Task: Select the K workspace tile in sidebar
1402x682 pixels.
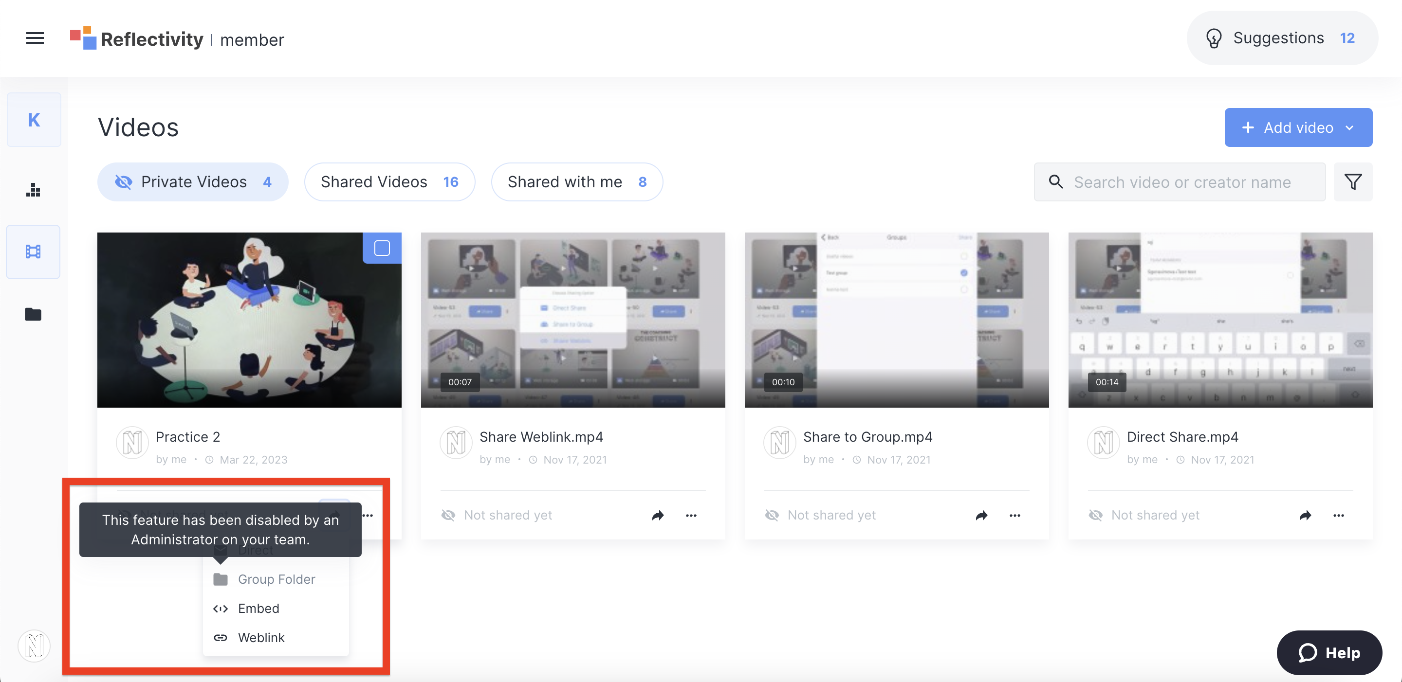Action: coord(34,120)
